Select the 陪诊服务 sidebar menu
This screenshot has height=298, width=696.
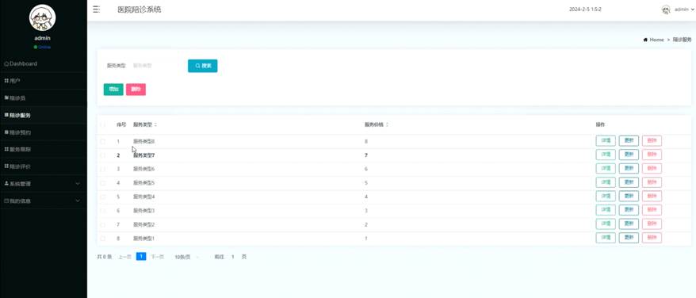point(44,115)
